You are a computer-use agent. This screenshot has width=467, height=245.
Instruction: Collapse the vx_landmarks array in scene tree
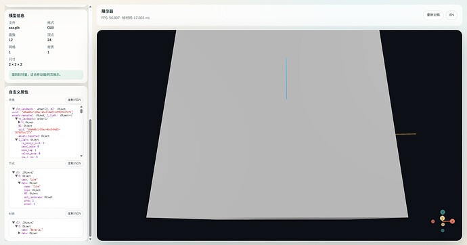16,118
